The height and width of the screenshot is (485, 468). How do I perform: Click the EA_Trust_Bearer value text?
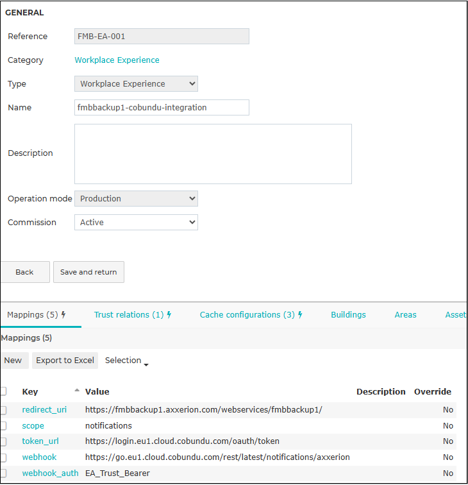(117, 473)
